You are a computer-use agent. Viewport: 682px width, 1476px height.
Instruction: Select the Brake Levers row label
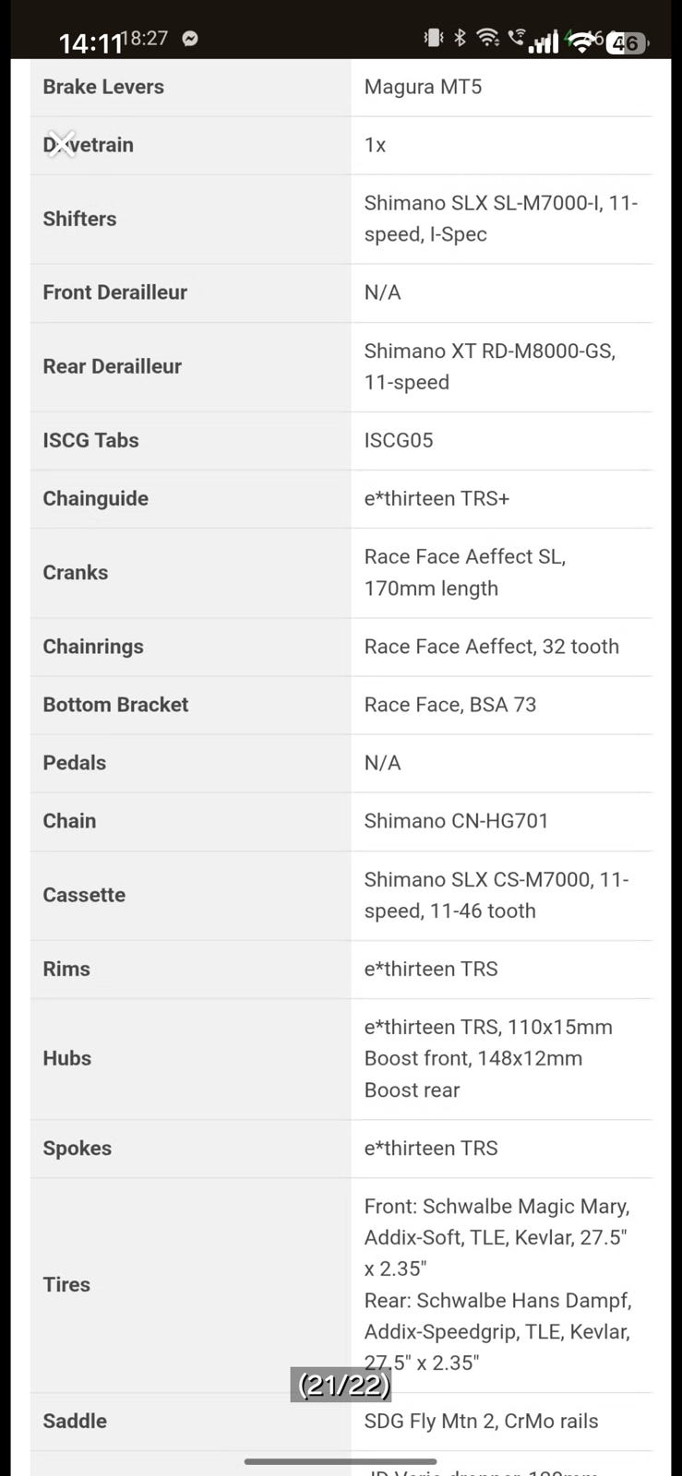point(103,87)
